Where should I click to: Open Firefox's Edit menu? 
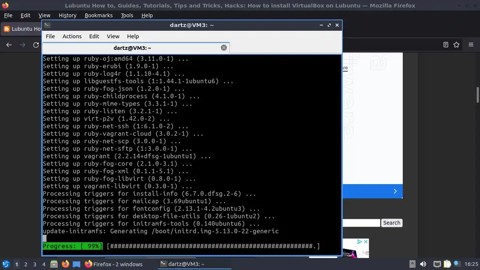(25, 15)
